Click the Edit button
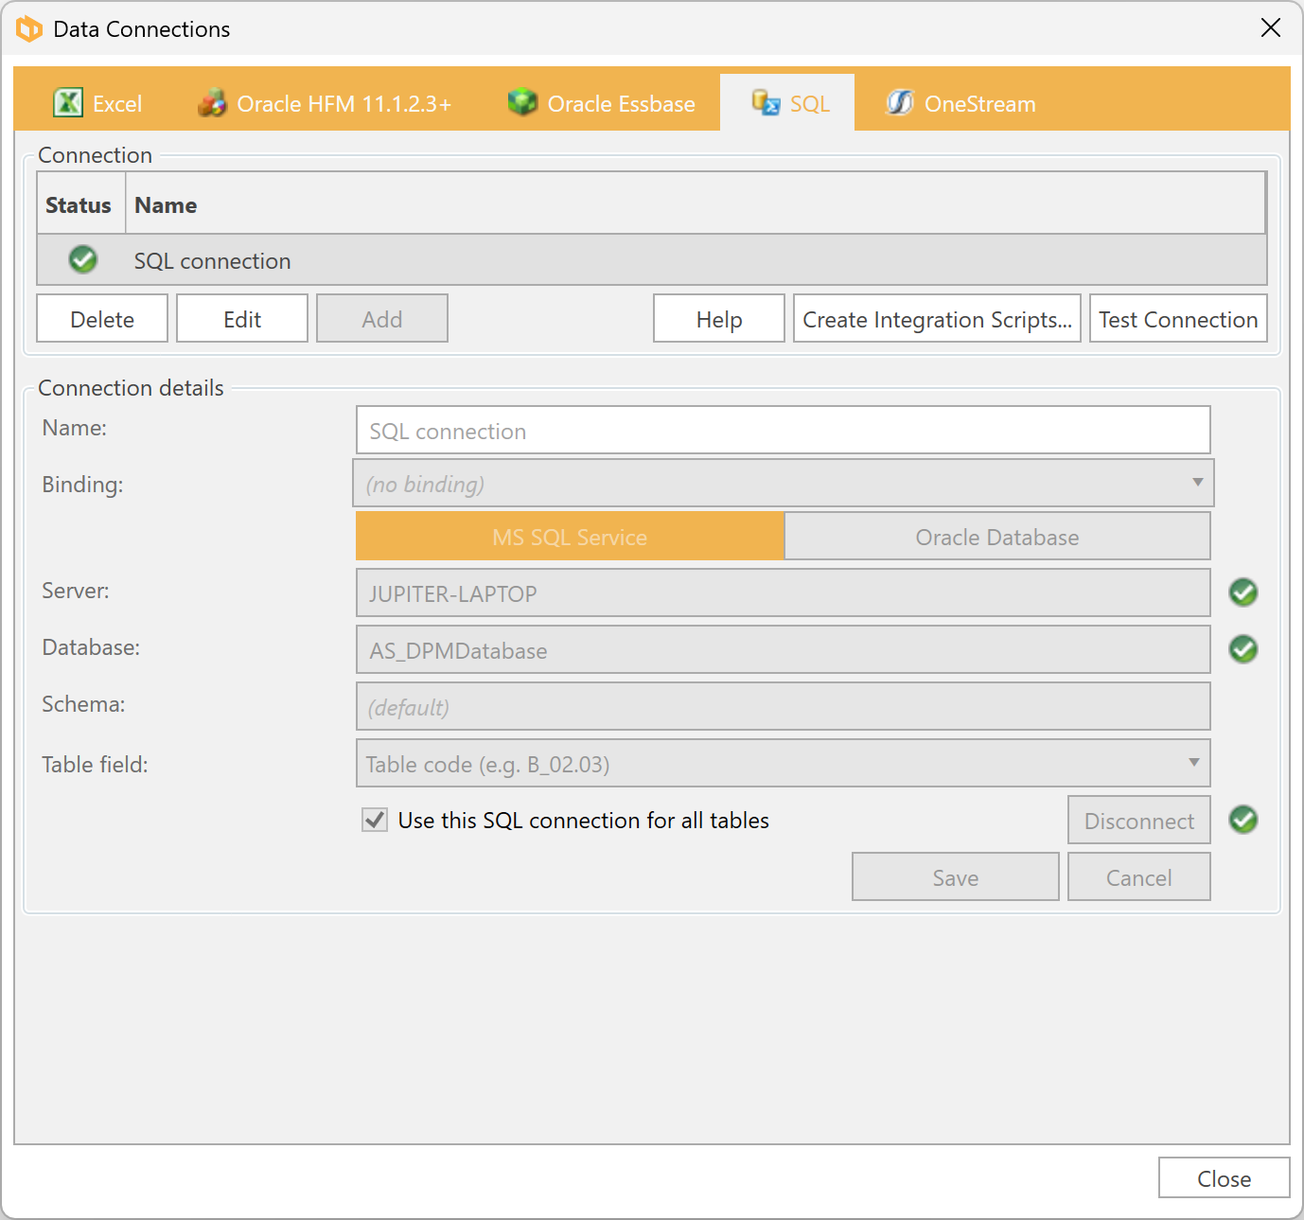Image resolution: width=1304 pixels, height=1220 pixels. tap(242, 319)
